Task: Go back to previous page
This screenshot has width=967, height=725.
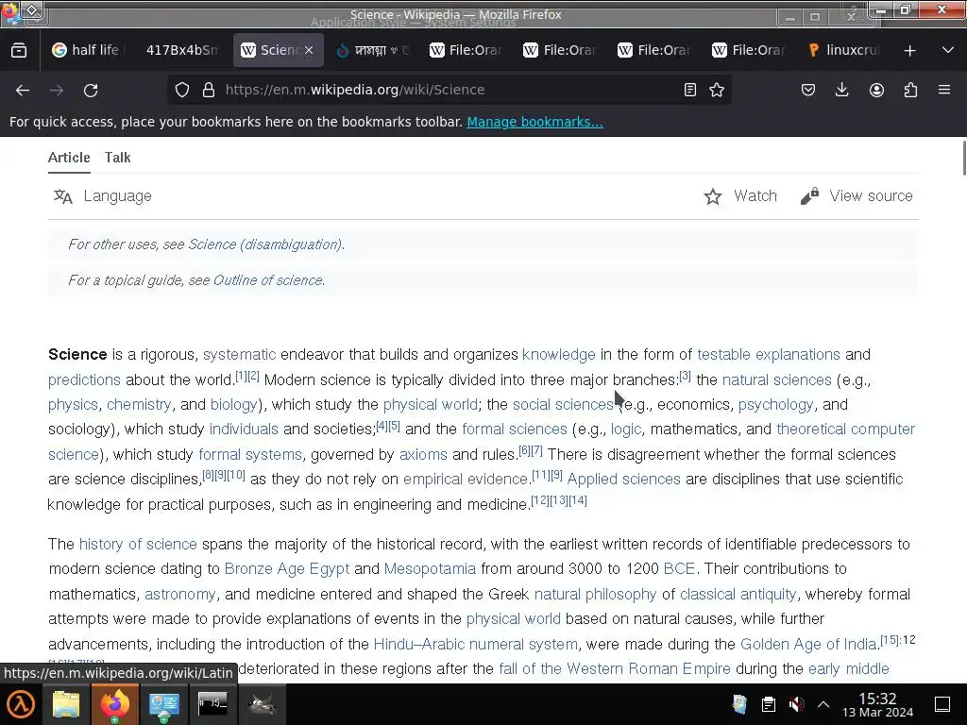Action: click(23, 90)
